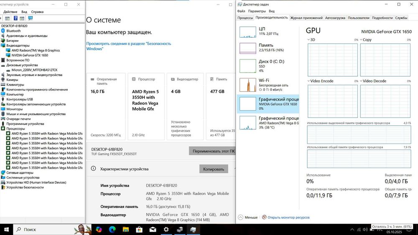The image size is (418, 235).
Task: Click the Оперативная память card icon
Action: (x=92, y=79)
